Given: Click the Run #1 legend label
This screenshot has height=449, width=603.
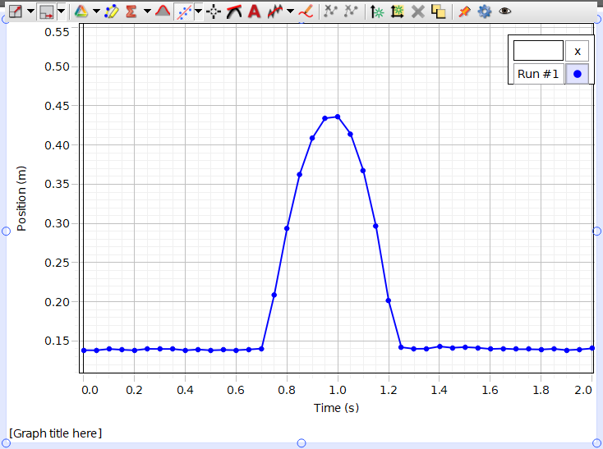Looking at the screenshot, I should [x=538, y=74].
